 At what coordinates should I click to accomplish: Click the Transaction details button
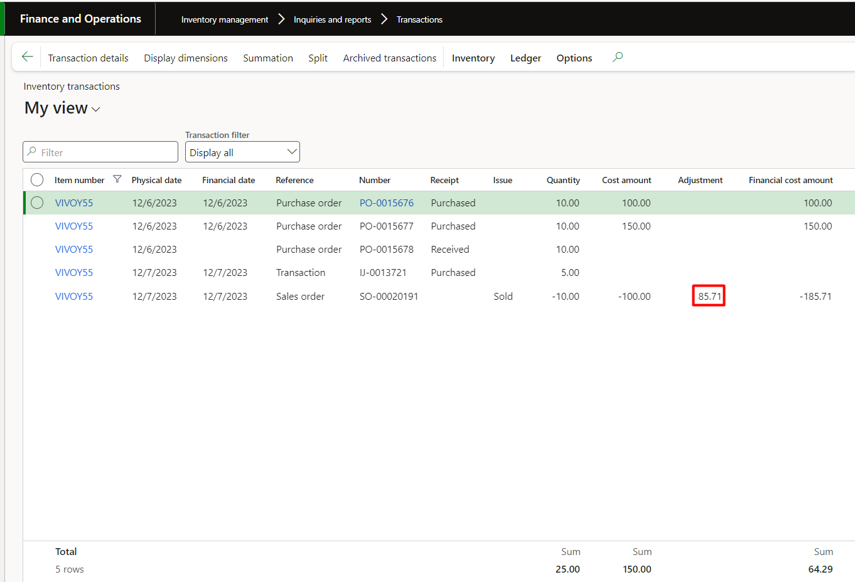coord(88,58)
